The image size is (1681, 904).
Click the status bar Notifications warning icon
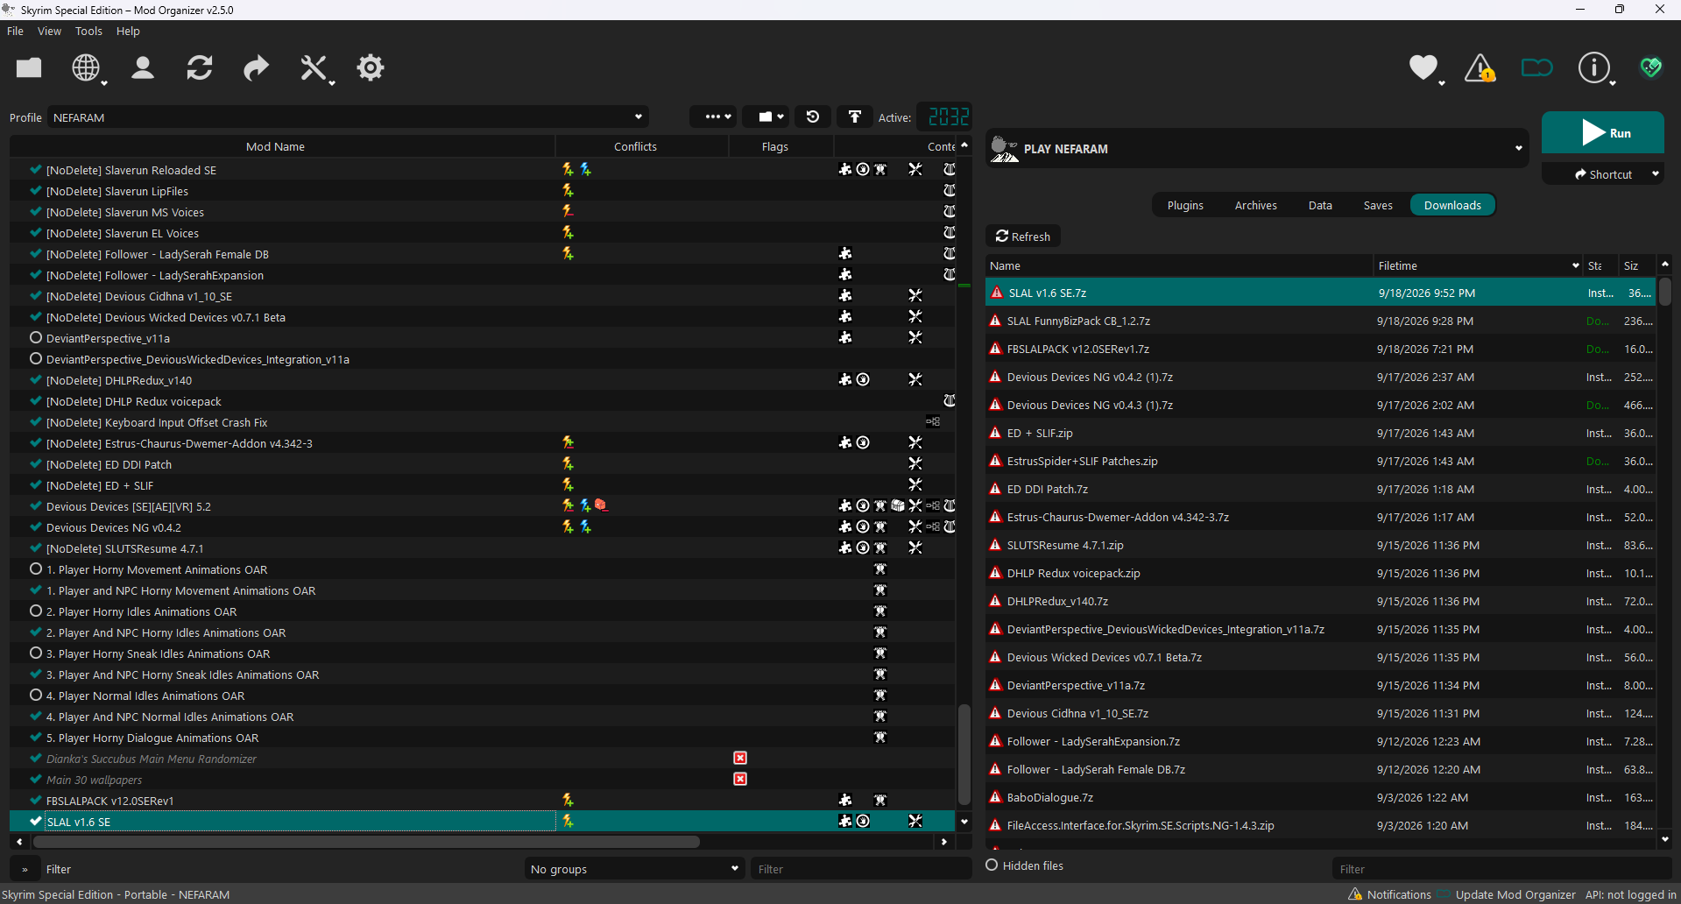(1355, 894)
